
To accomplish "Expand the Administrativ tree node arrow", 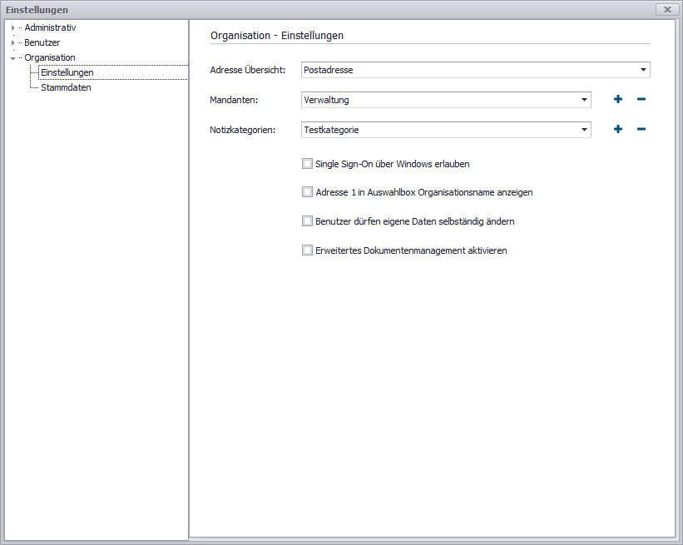I will [12, 28].
